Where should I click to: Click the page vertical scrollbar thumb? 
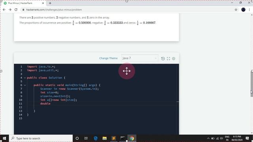coord(252,84)
